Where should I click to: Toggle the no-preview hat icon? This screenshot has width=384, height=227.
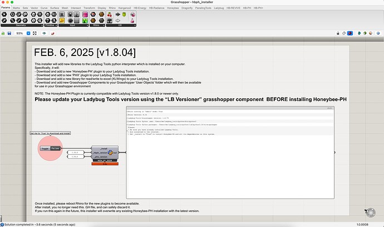click(338, 33)
